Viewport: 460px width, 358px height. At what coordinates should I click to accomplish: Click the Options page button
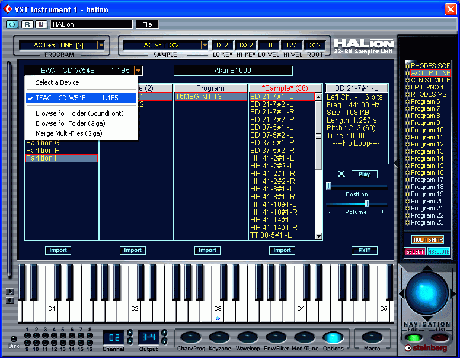[333, 338]
